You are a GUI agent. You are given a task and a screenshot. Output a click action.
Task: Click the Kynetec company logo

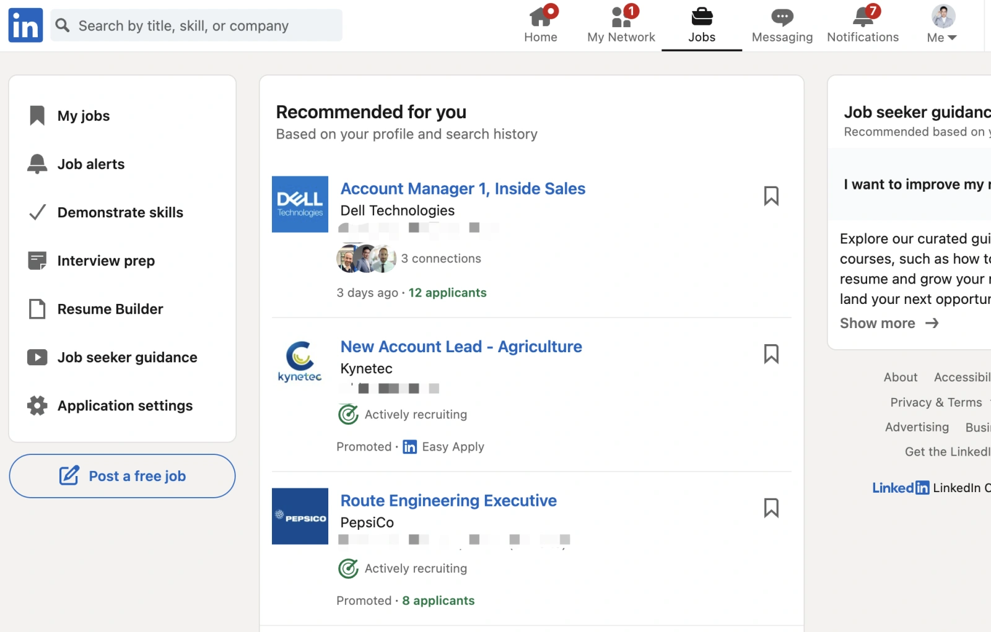(300, 362)
